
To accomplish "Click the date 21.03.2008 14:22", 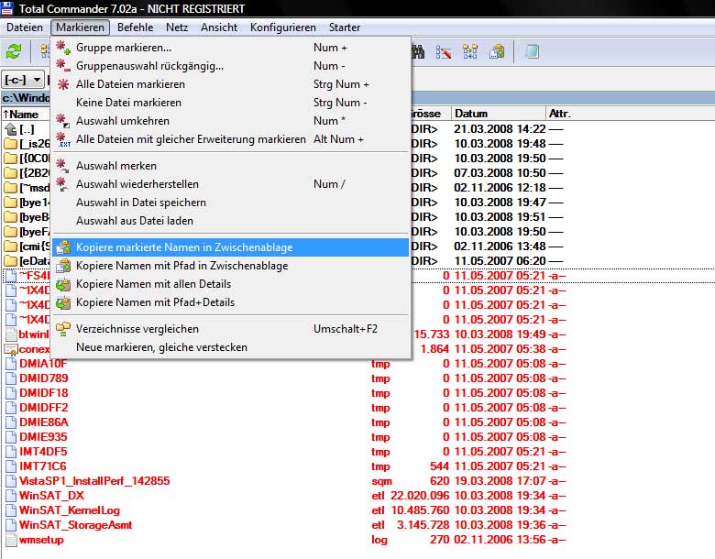I will click(500, 129).
